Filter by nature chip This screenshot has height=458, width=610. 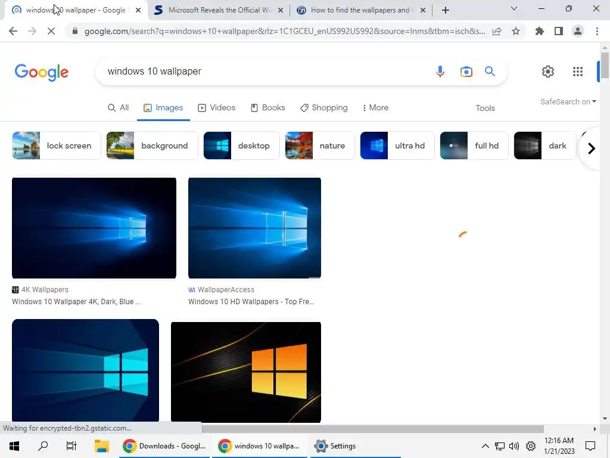pos(320,146)
